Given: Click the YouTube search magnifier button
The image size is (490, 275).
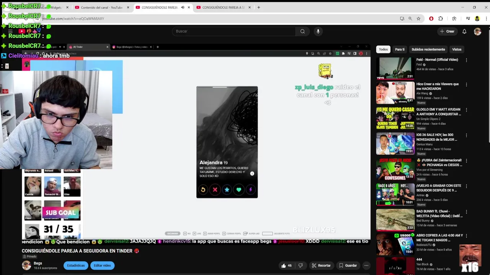Looking at the screenshot, I should pyautogui.click(x=302, y=31).
